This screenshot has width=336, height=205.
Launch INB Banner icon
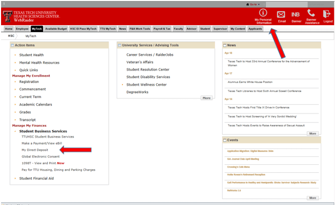pos(295,14)
